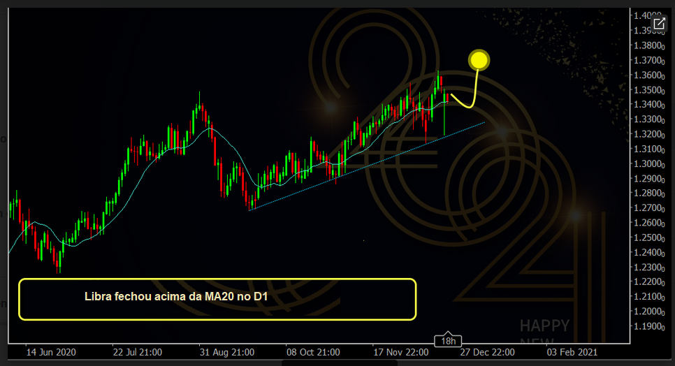Click the 03 Feb 2021 date label

[x=573, y=351]
